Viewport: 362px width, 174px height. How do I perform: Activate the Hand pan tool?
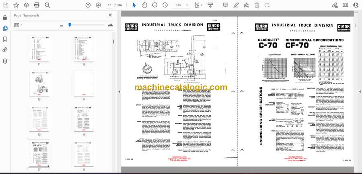[x=144, y=5]
